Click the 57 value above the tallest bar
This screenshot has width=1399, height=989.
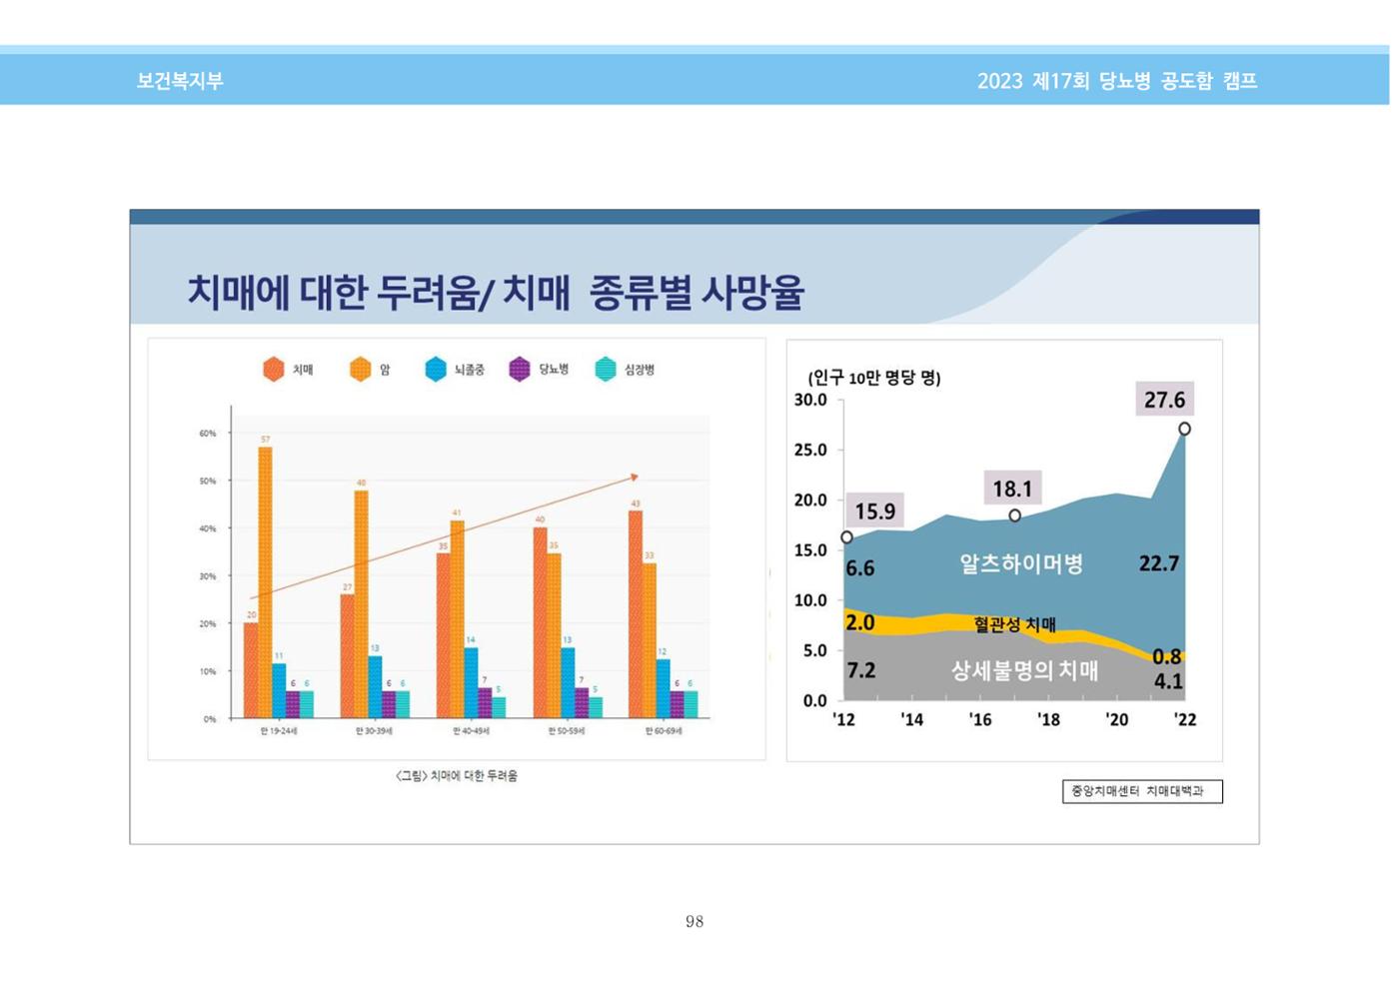(265, 440)
